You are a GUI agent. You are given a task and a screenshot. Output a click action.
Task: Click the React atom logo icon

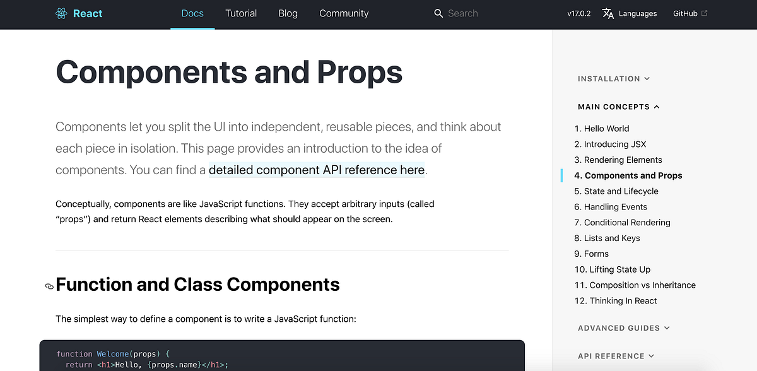pos(61,13)
